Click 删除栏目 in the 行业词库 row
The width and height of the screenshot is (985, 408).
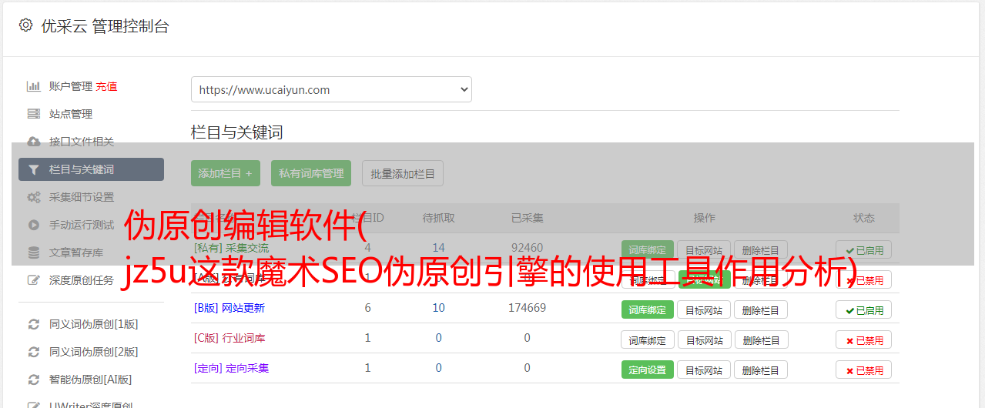coord(761,339)
